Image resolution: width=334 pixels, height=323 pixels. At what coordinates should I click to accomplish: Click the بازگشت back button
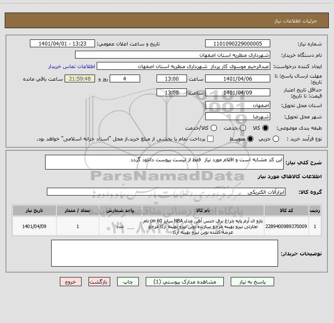pos(99,282)
